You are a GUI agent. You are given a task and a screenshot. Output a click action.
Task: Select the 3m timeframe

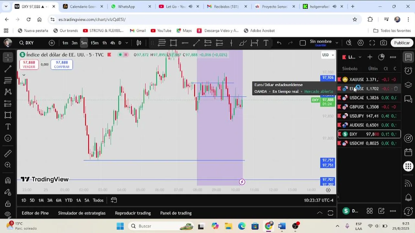[x=74, y=43]
